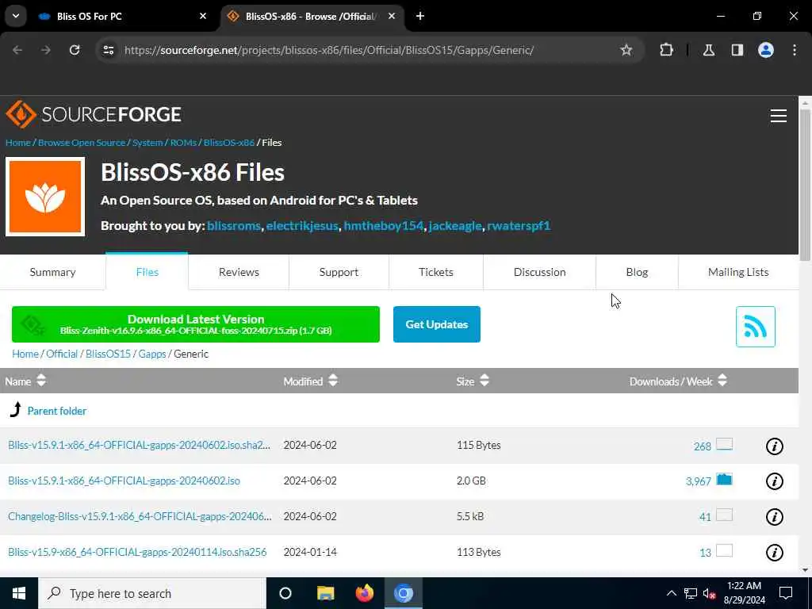Image resolution: width=812 pixels, height=609 pixels.
Task: Open Bliss-v15.9.1 iso.sha256 checksum file
Action: (x=140, y=446)
